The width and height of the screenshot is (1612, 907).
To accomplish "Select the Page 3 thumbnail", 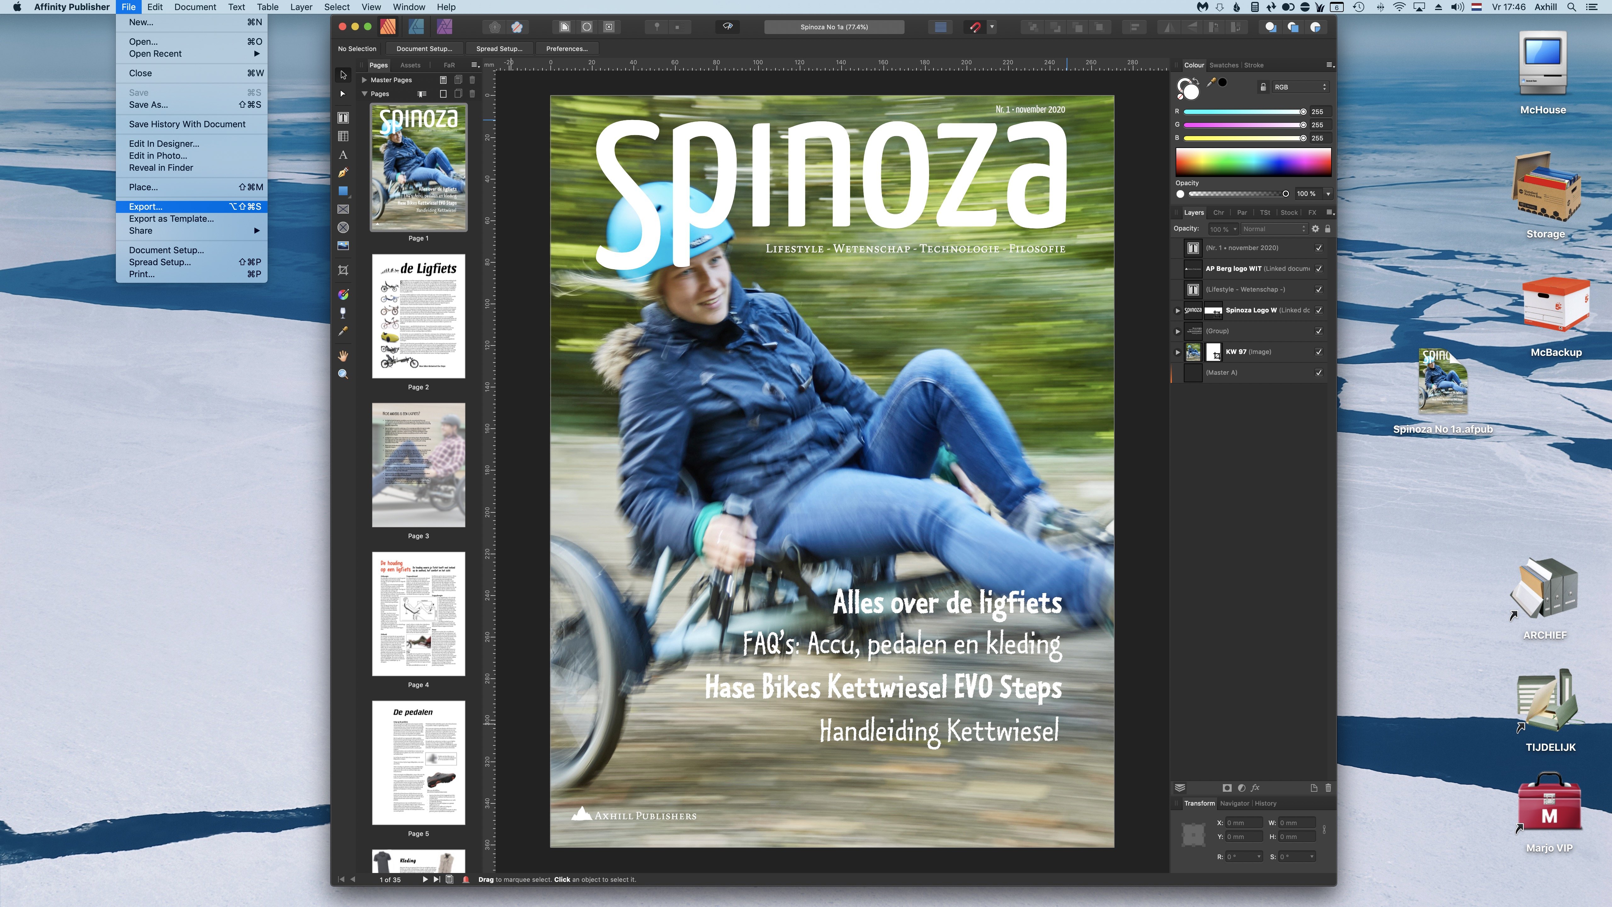I will [x=418, y=465].
